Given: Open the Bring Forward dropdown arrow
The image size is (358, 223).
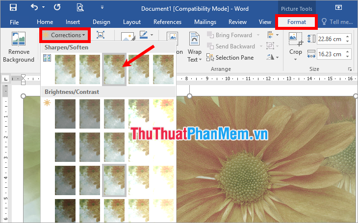Looking at the screenshot, I should point(258,35).
